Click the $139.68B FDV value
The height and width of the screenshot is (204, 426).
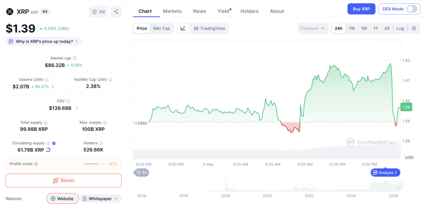coord(60,108)
